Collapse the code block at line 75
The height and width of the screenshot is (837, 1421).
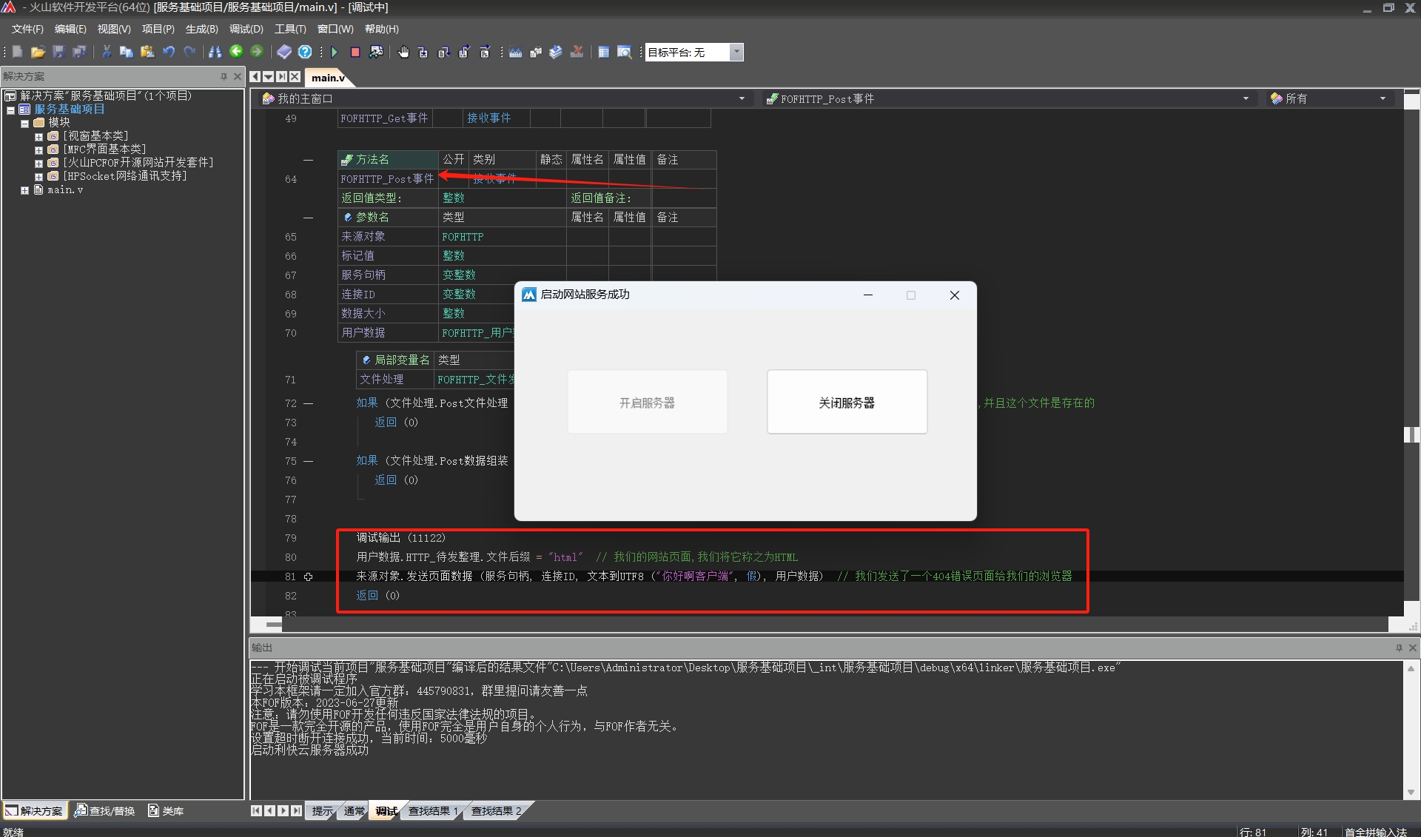click(x=309, y=461)
